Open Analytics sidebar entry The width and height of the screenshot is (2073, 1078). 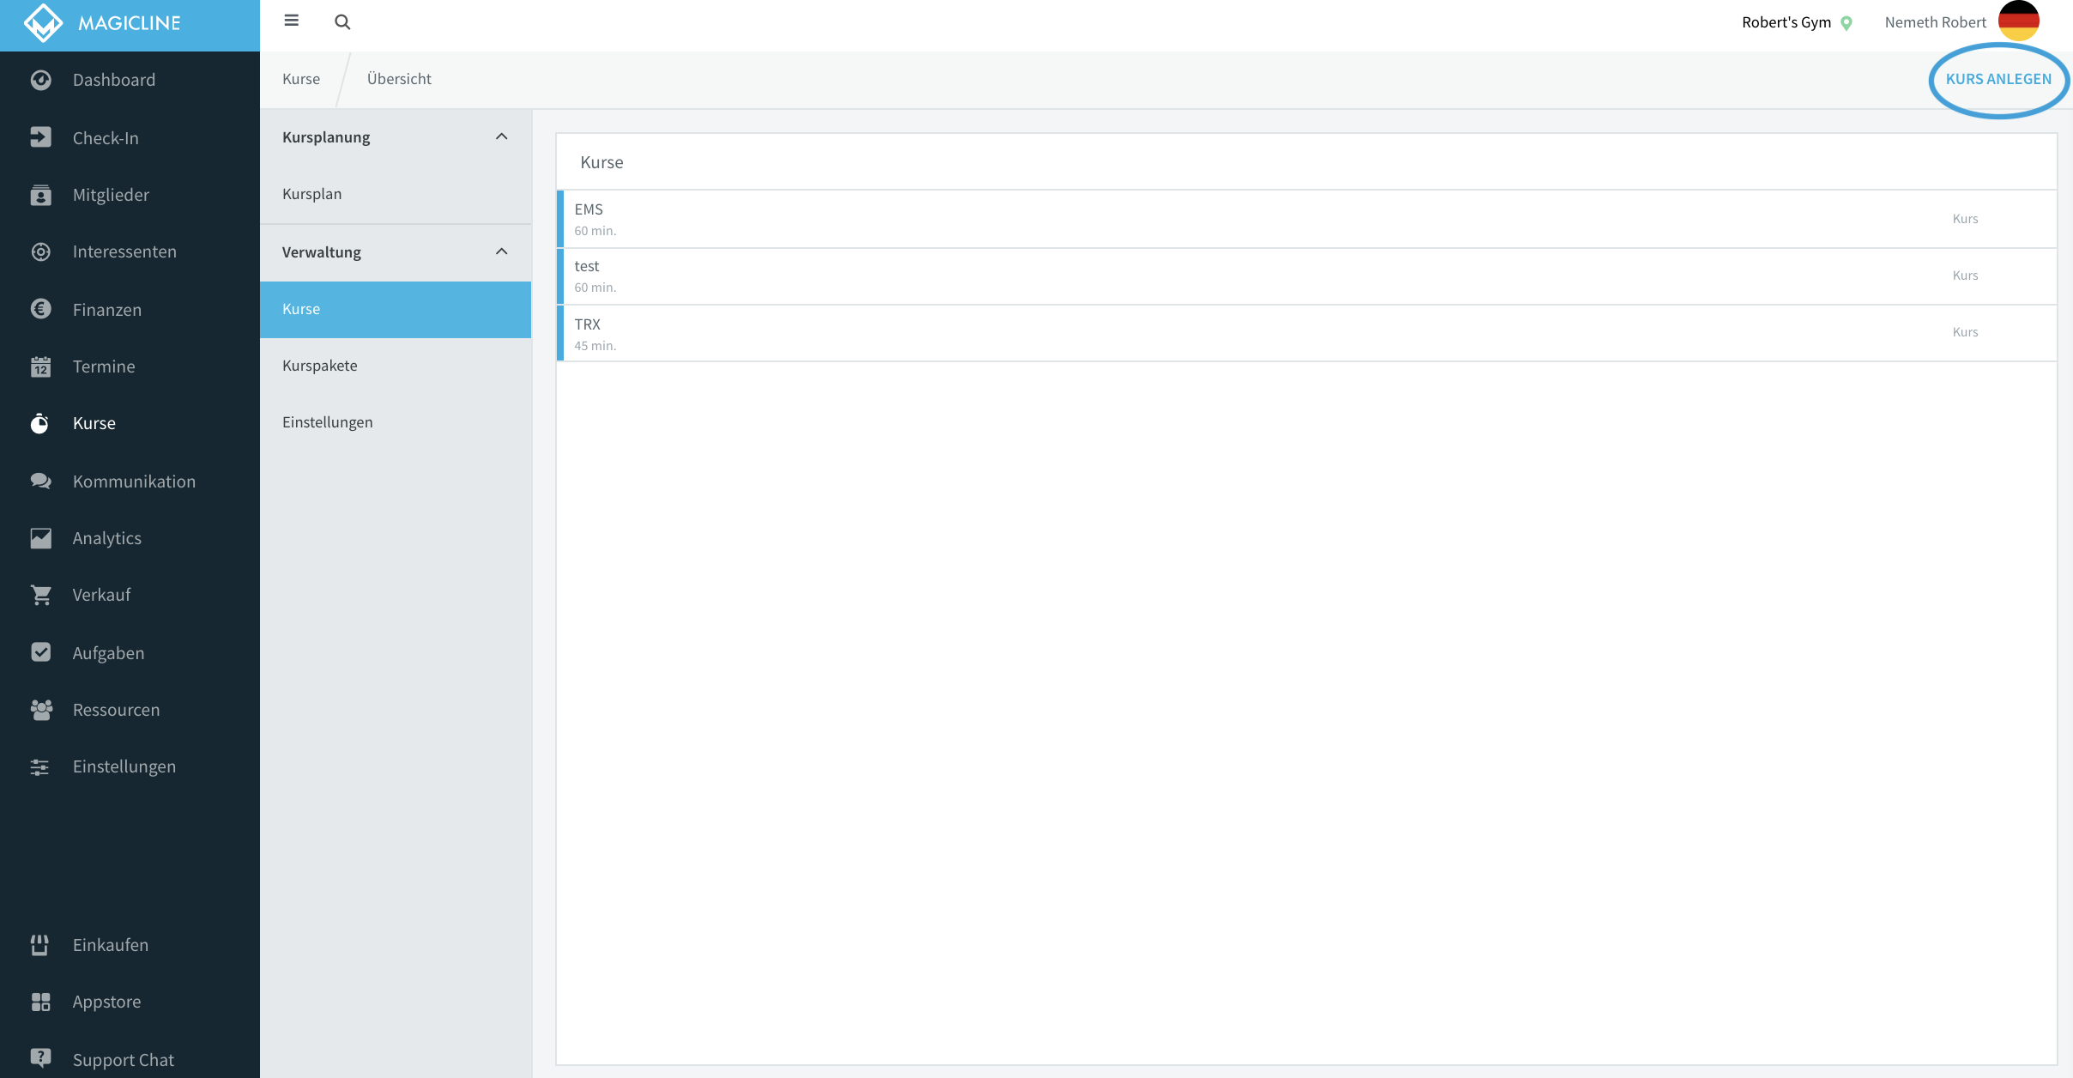(107, 538)
